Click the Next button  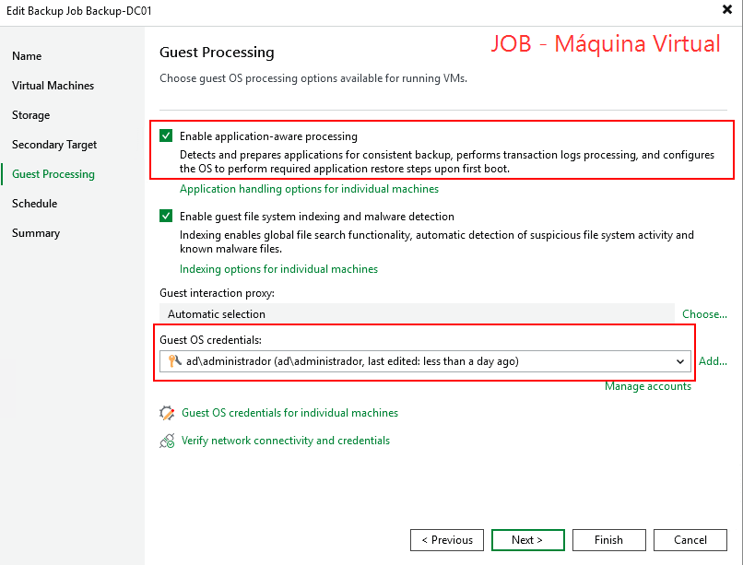527,540
